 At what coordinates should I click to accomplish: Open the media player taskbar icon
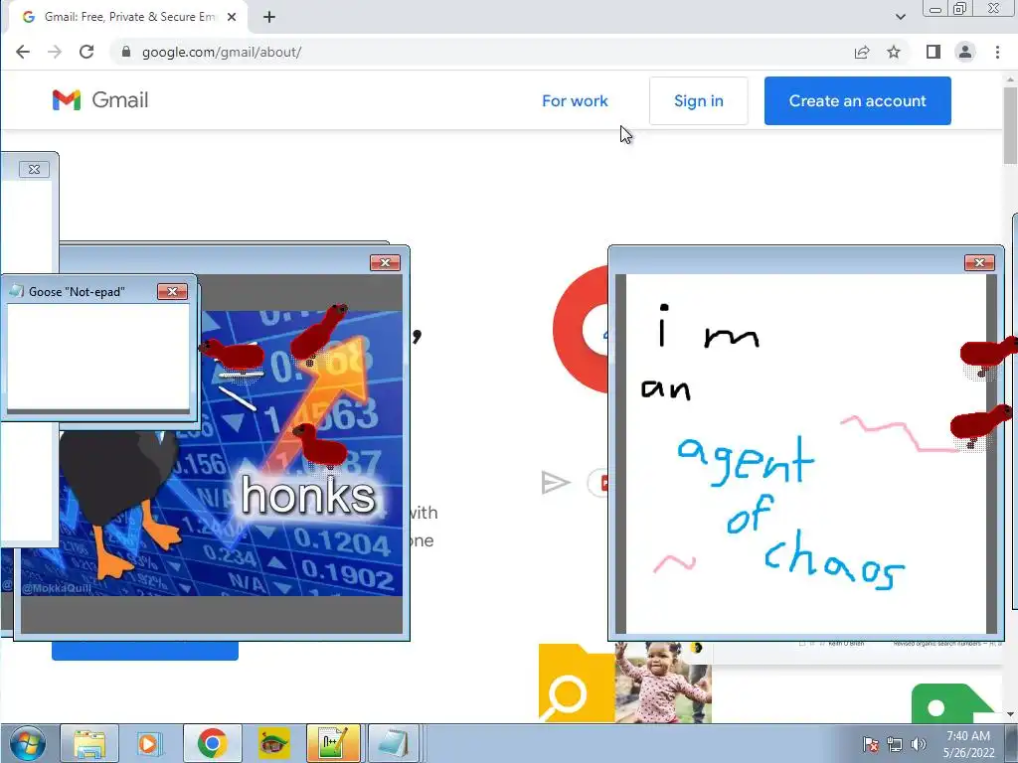tap(150, 743)
